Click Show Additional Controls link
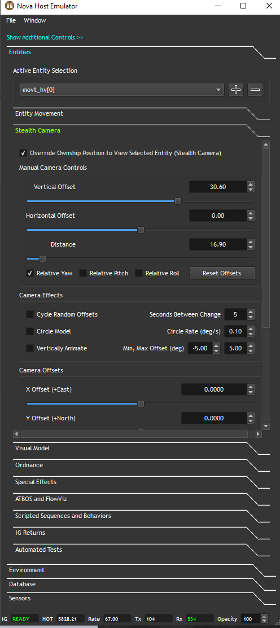Screen dimensions: 280x628 click(45, 37)
